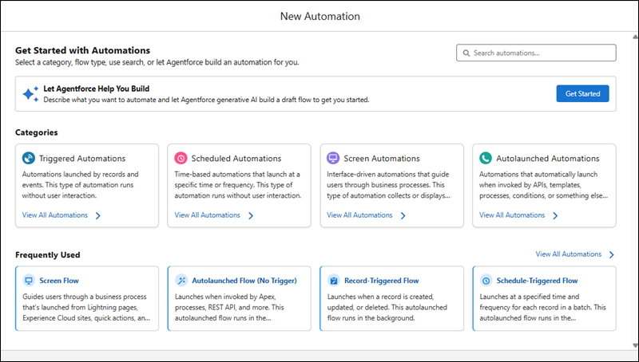Click Record-Triggered Flow description 'Launches when a record'
639x362 pixels.
point(387,307)
